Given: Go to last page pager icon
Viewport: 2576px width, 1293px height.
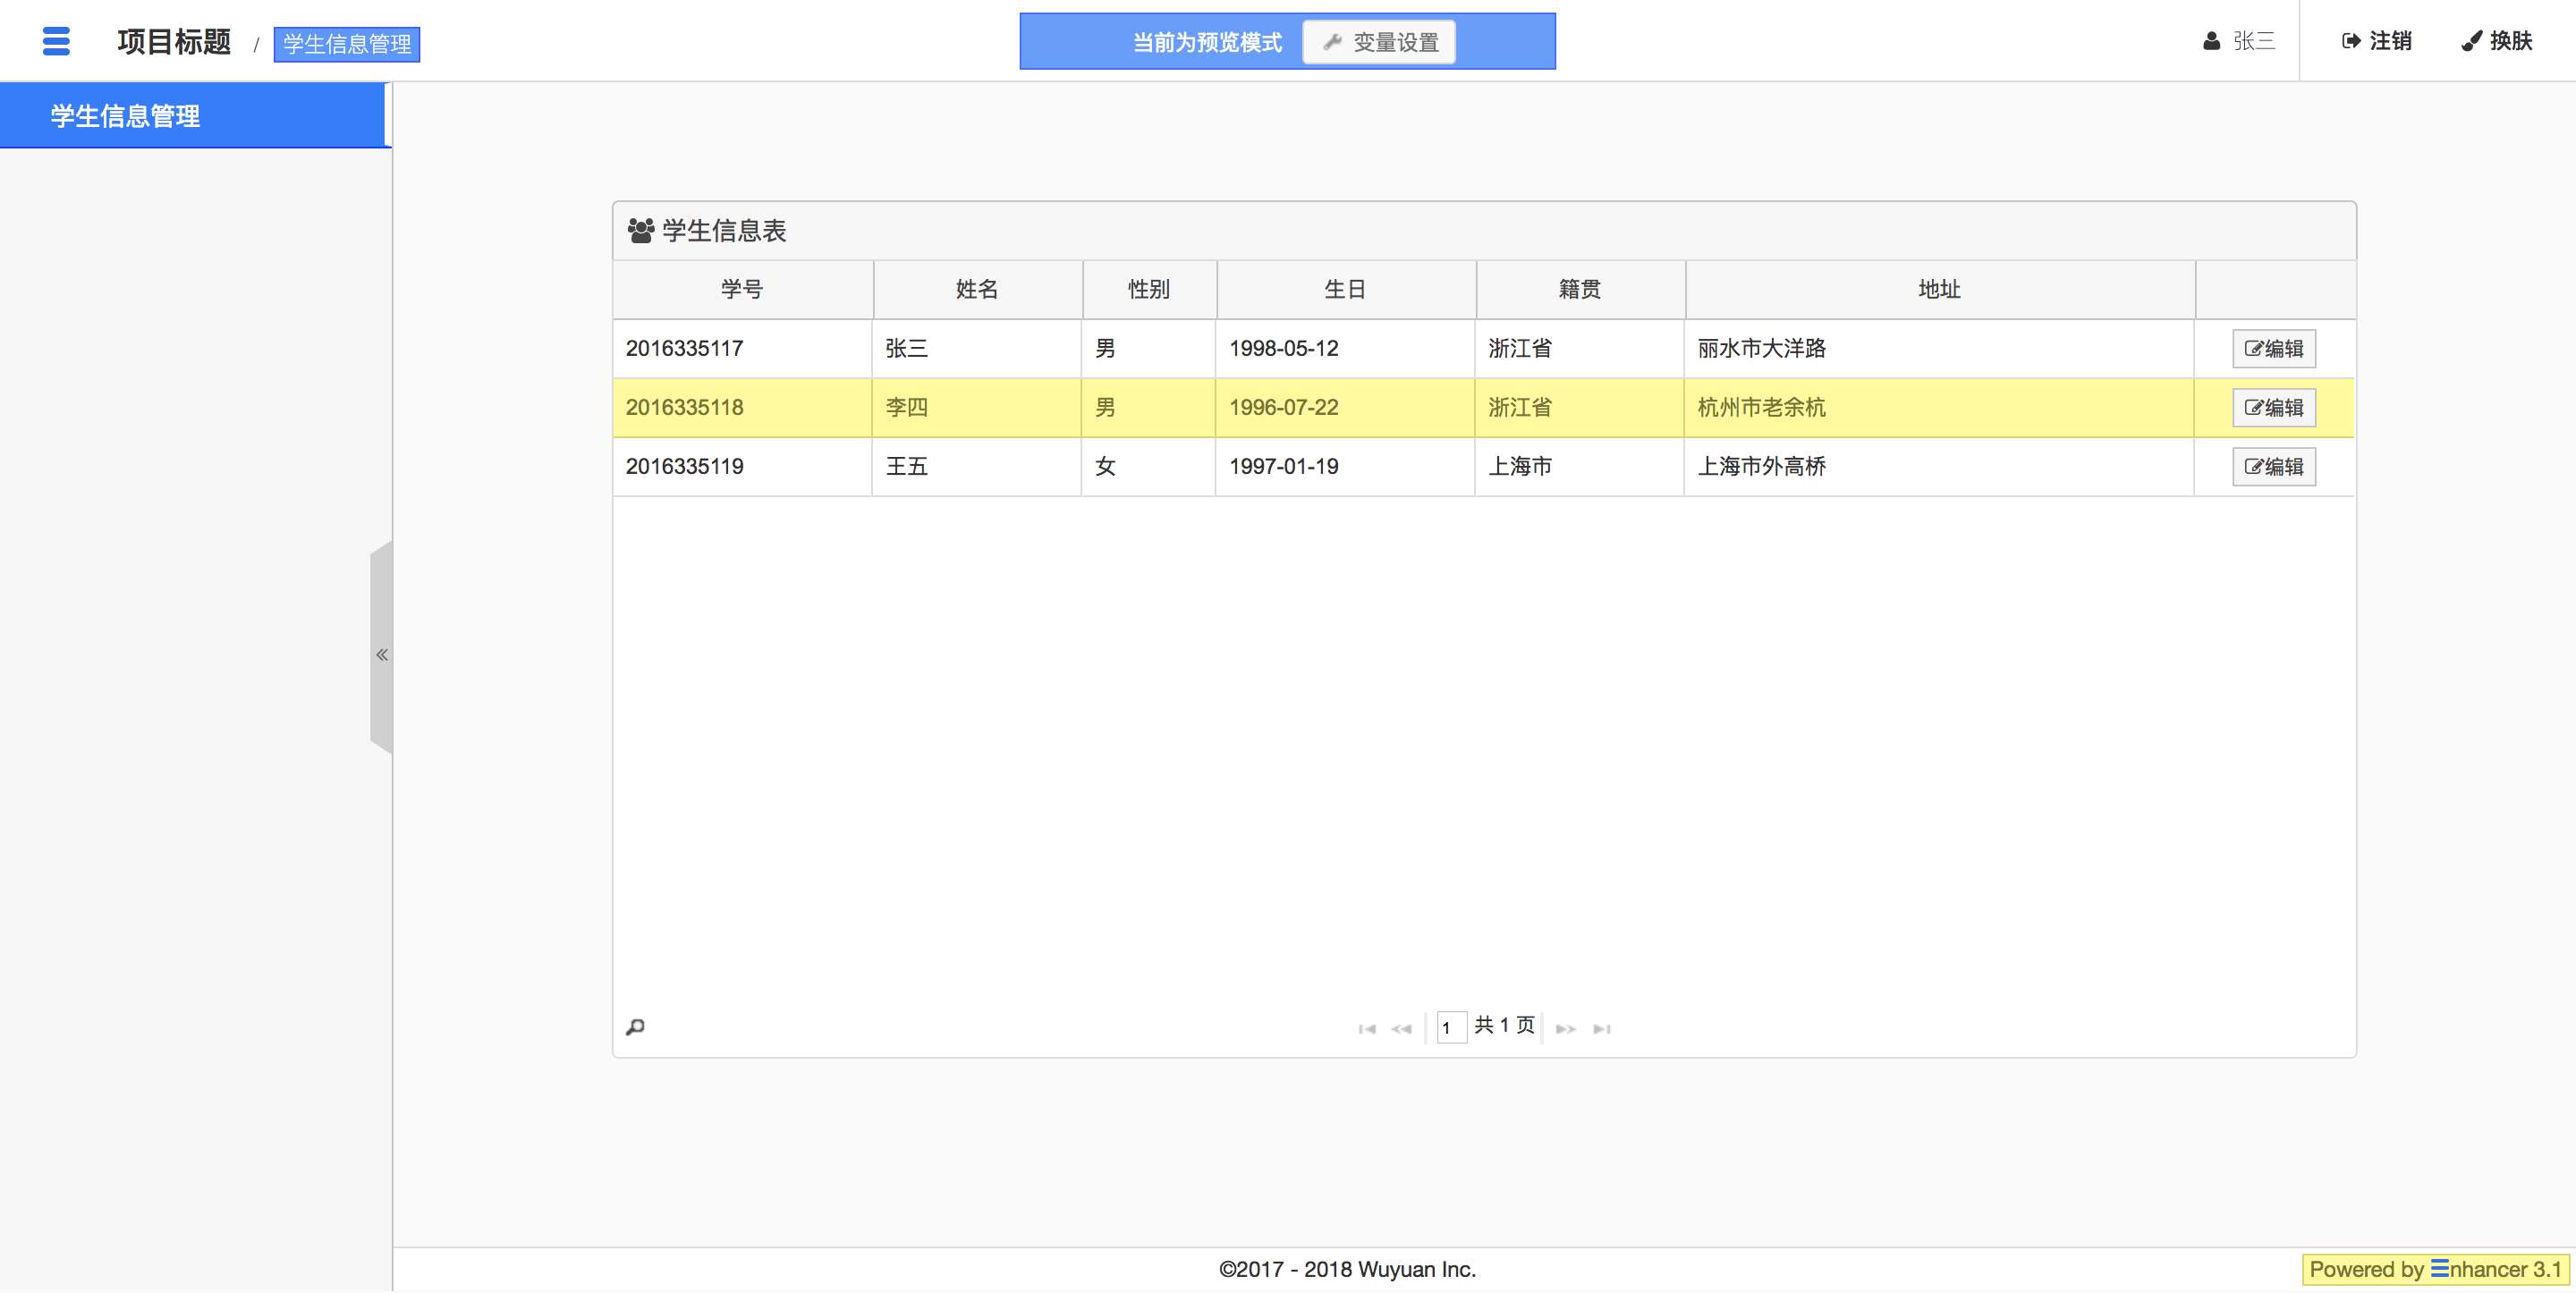Looking at the screenshot, I should coord(1602,1028).
